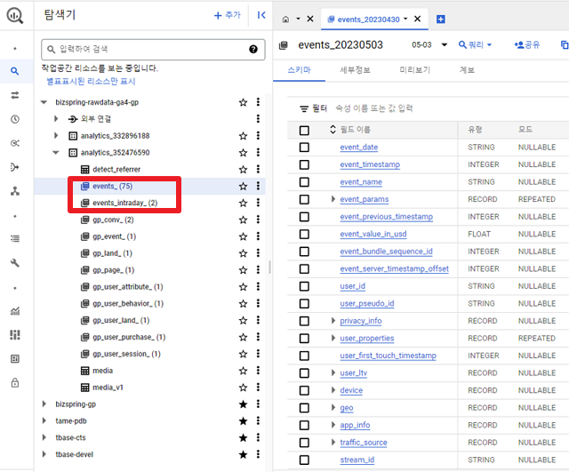
Task: Open events_20230430 tab dropdown arrow
Action: [x=405, y=19]
